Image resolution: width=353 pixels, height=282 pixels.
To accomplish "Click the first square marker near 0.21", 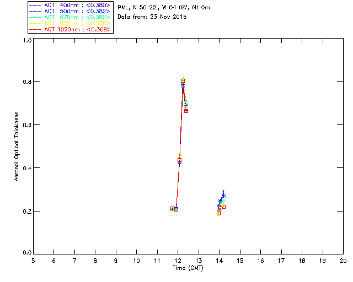I will [x=173, y=209].
